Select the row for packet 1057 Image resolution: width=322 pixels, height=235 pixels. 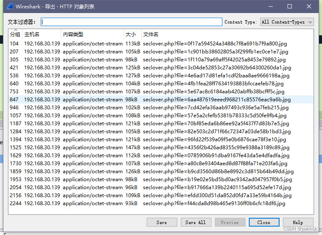click(161, 116)
